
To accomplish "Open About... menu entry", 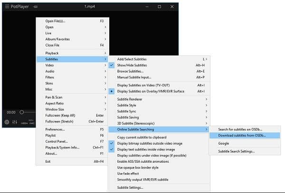I will tap(73, 154).
